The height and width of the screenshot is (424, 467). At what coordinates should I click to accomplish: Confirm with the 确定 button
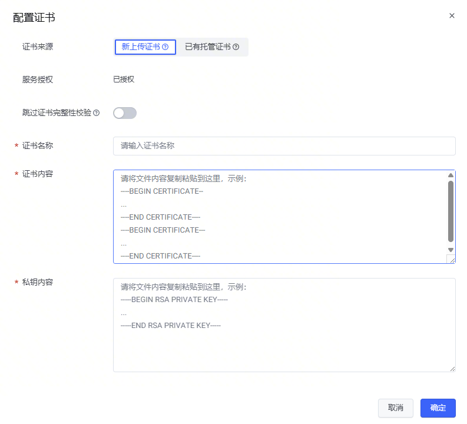click(x=438, y=408)
